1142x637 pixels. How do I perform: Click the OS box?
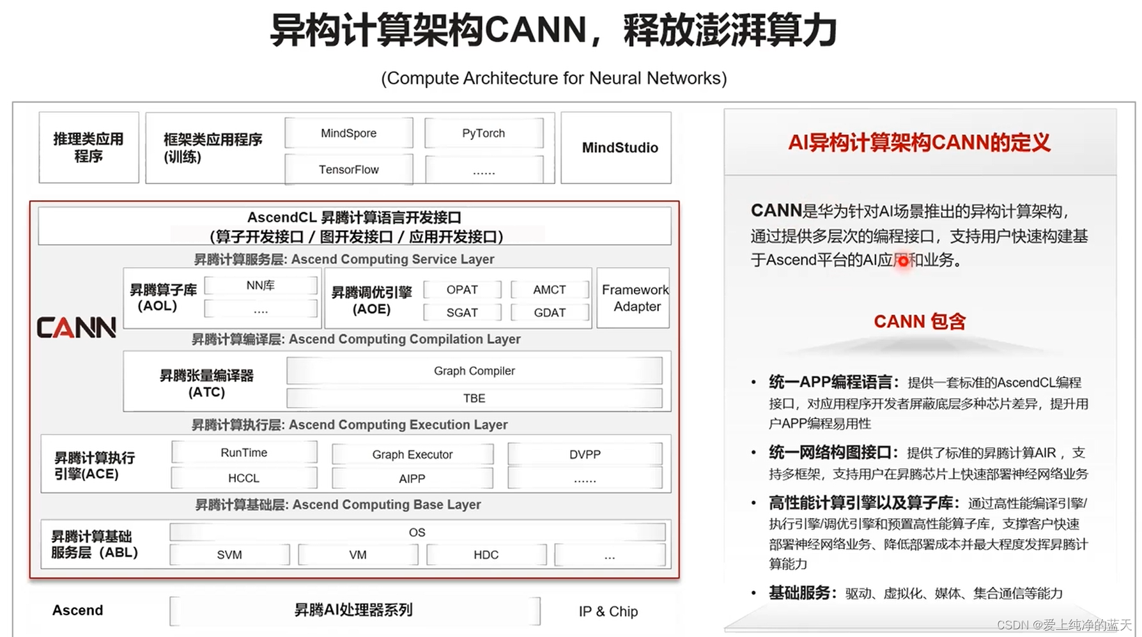[417, 532]
